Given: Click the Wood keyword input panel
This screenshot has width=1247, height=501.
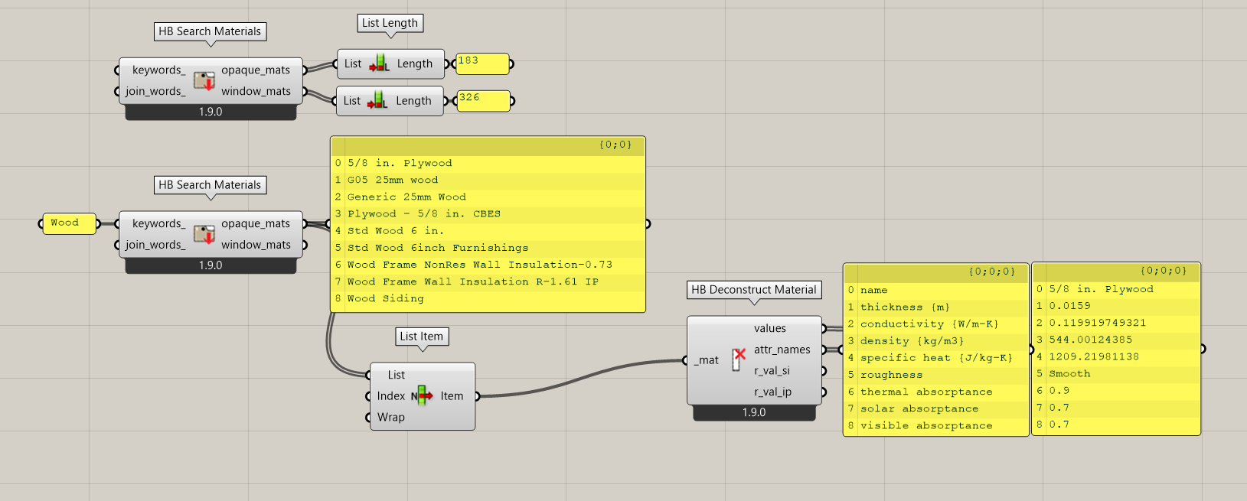Looking at the screenshot, I should pyautogui.click(x=69, y=223).
